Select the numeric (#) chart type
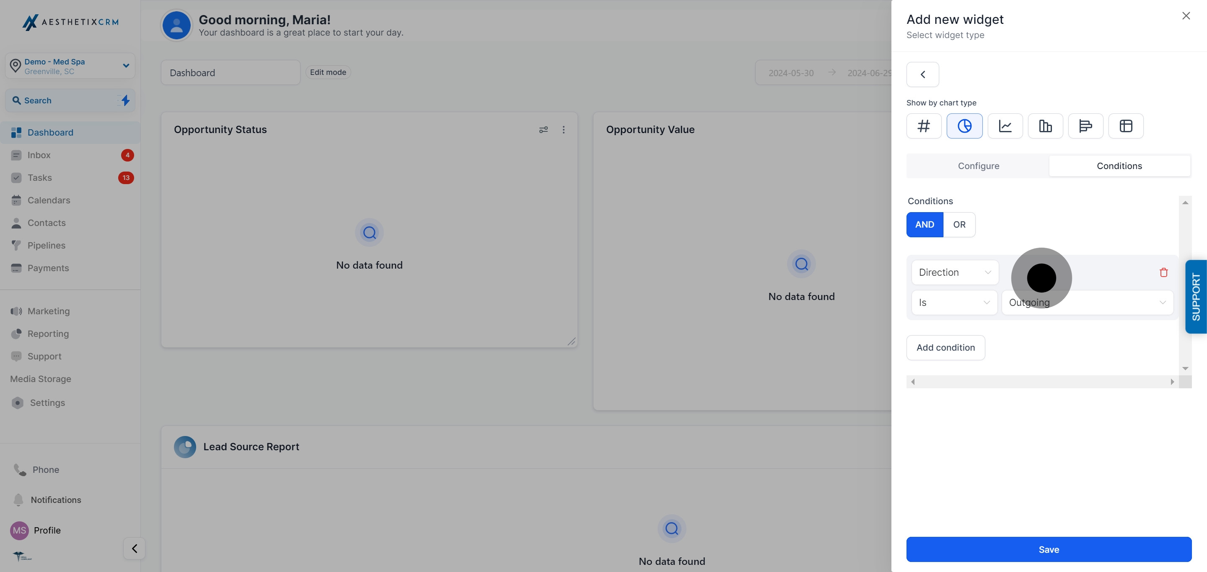The image size is (1207, 572). (x=924, y=126)
